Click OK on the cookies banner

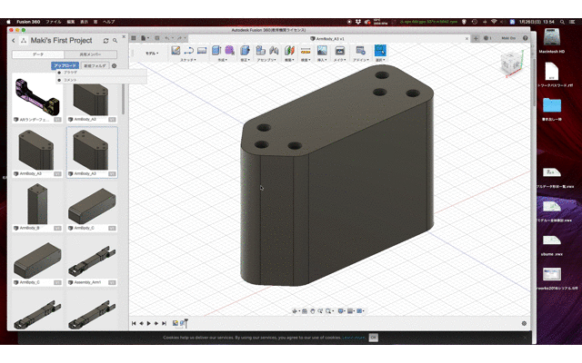(373, 337)
